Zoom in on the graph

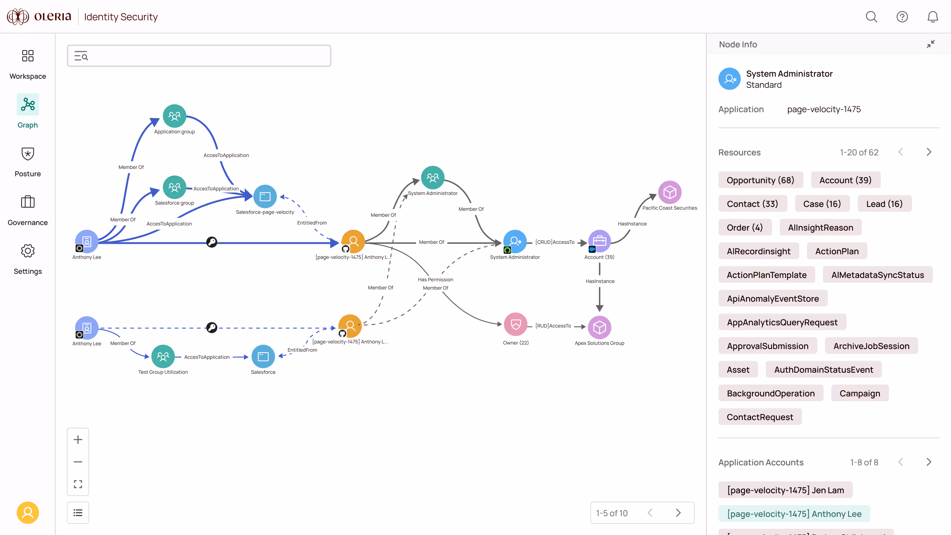pyautogui.click(x=78, y=439)
